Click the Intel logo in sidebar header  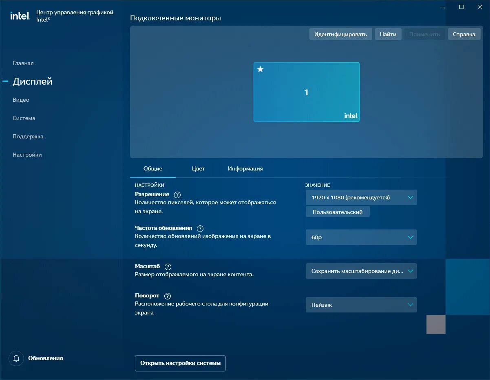[20, 16]
